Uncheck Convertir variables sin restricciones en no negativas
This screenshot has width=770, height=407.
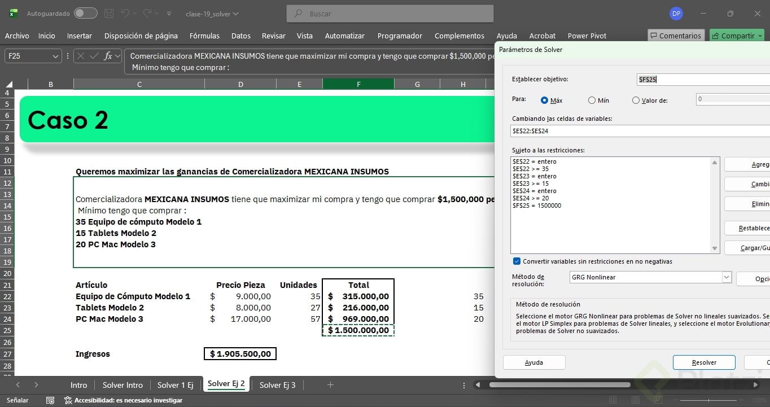pos(517,261)
